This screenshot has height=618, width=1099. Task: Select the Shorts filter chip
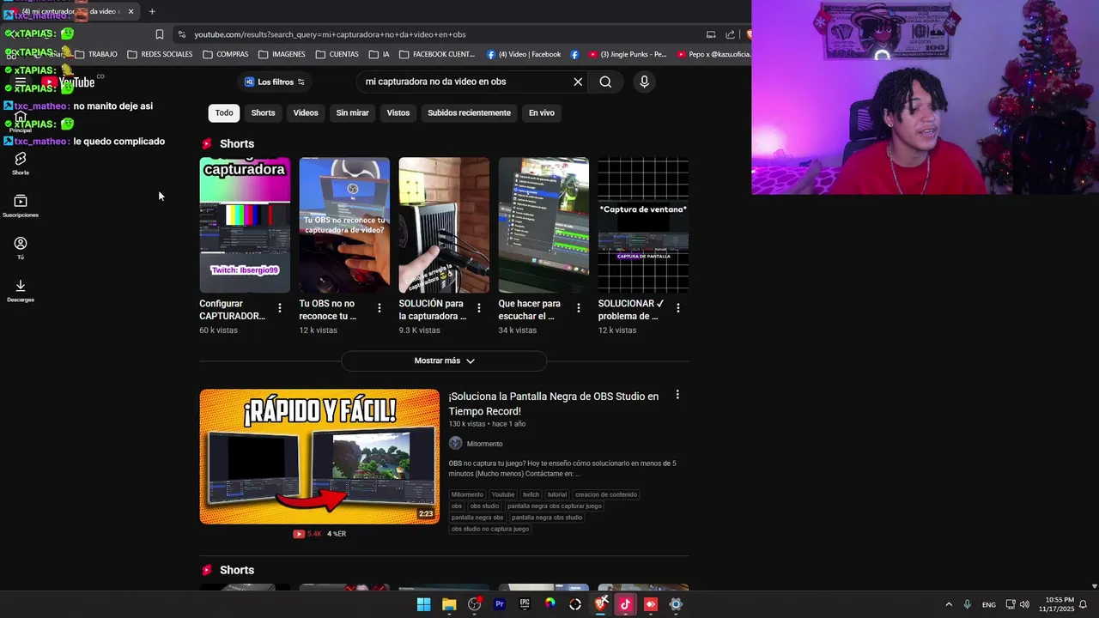263,112
